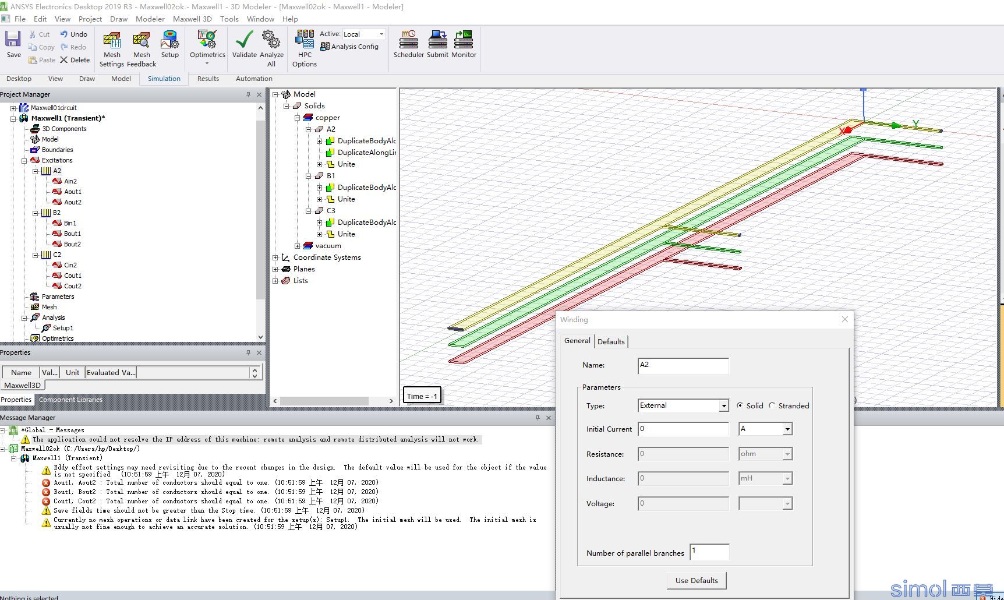Click Delete in the ribbon
The image size is (1004, 600).
pos(75,60)
